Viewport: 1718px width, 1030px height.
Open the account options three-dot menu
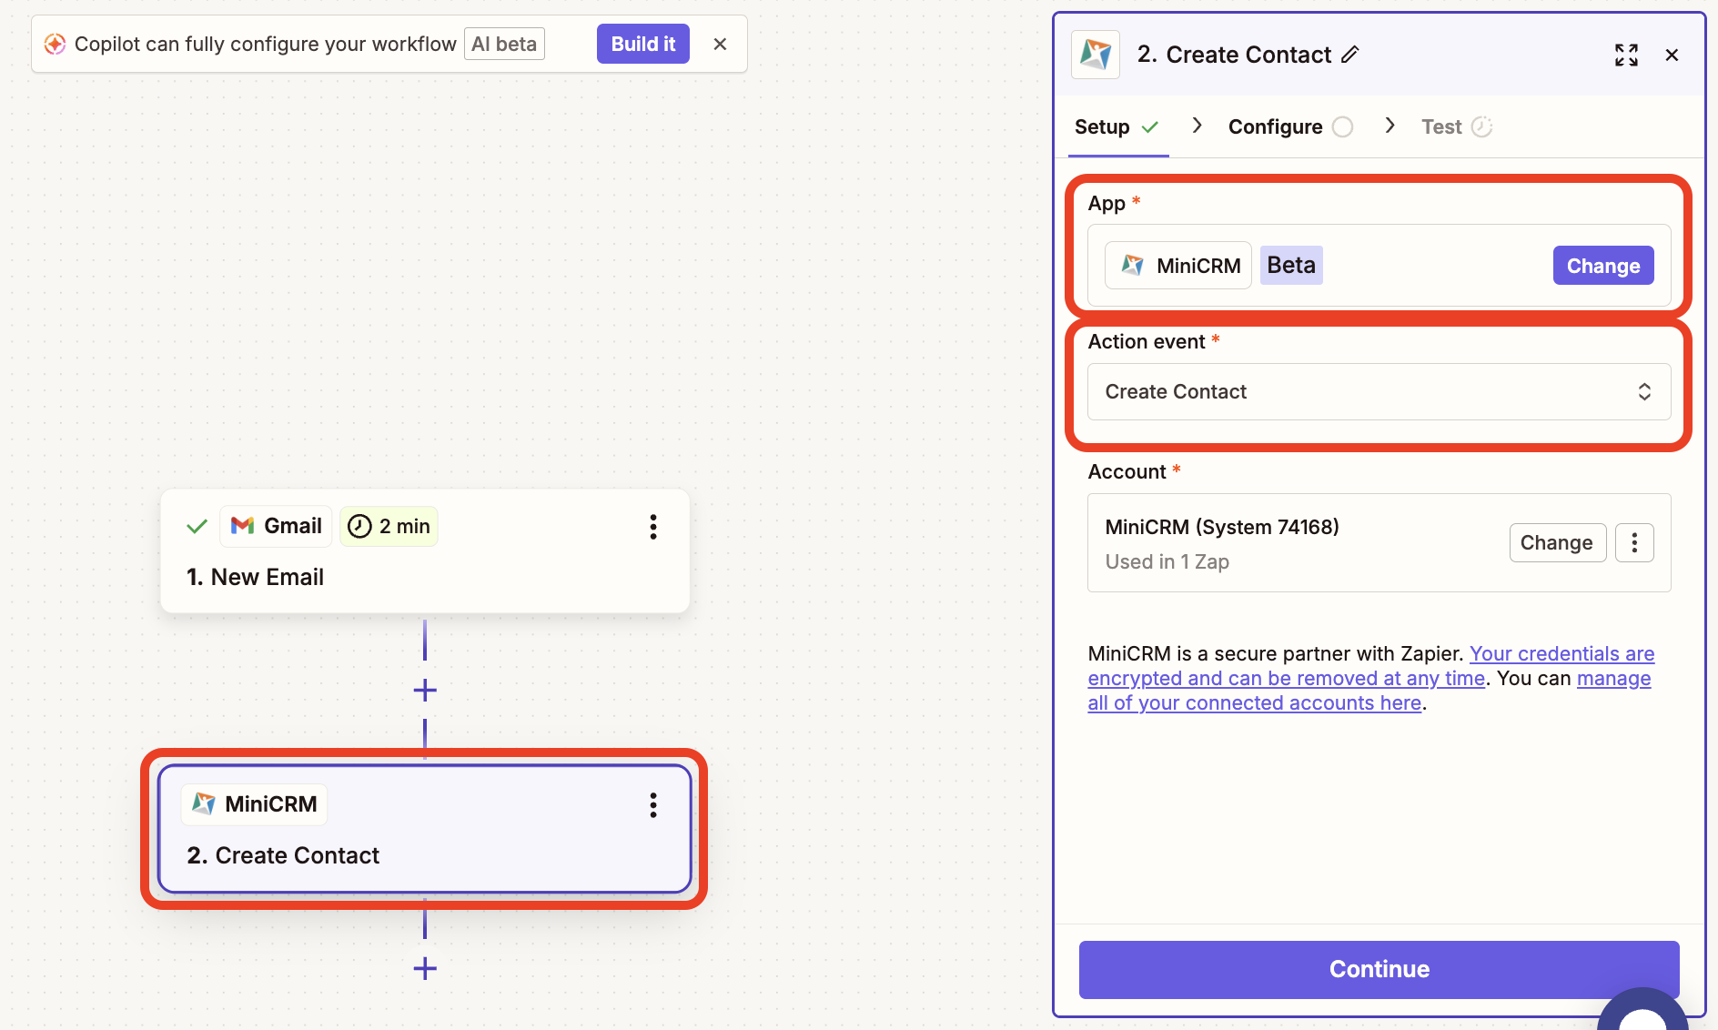[1634, 543]
